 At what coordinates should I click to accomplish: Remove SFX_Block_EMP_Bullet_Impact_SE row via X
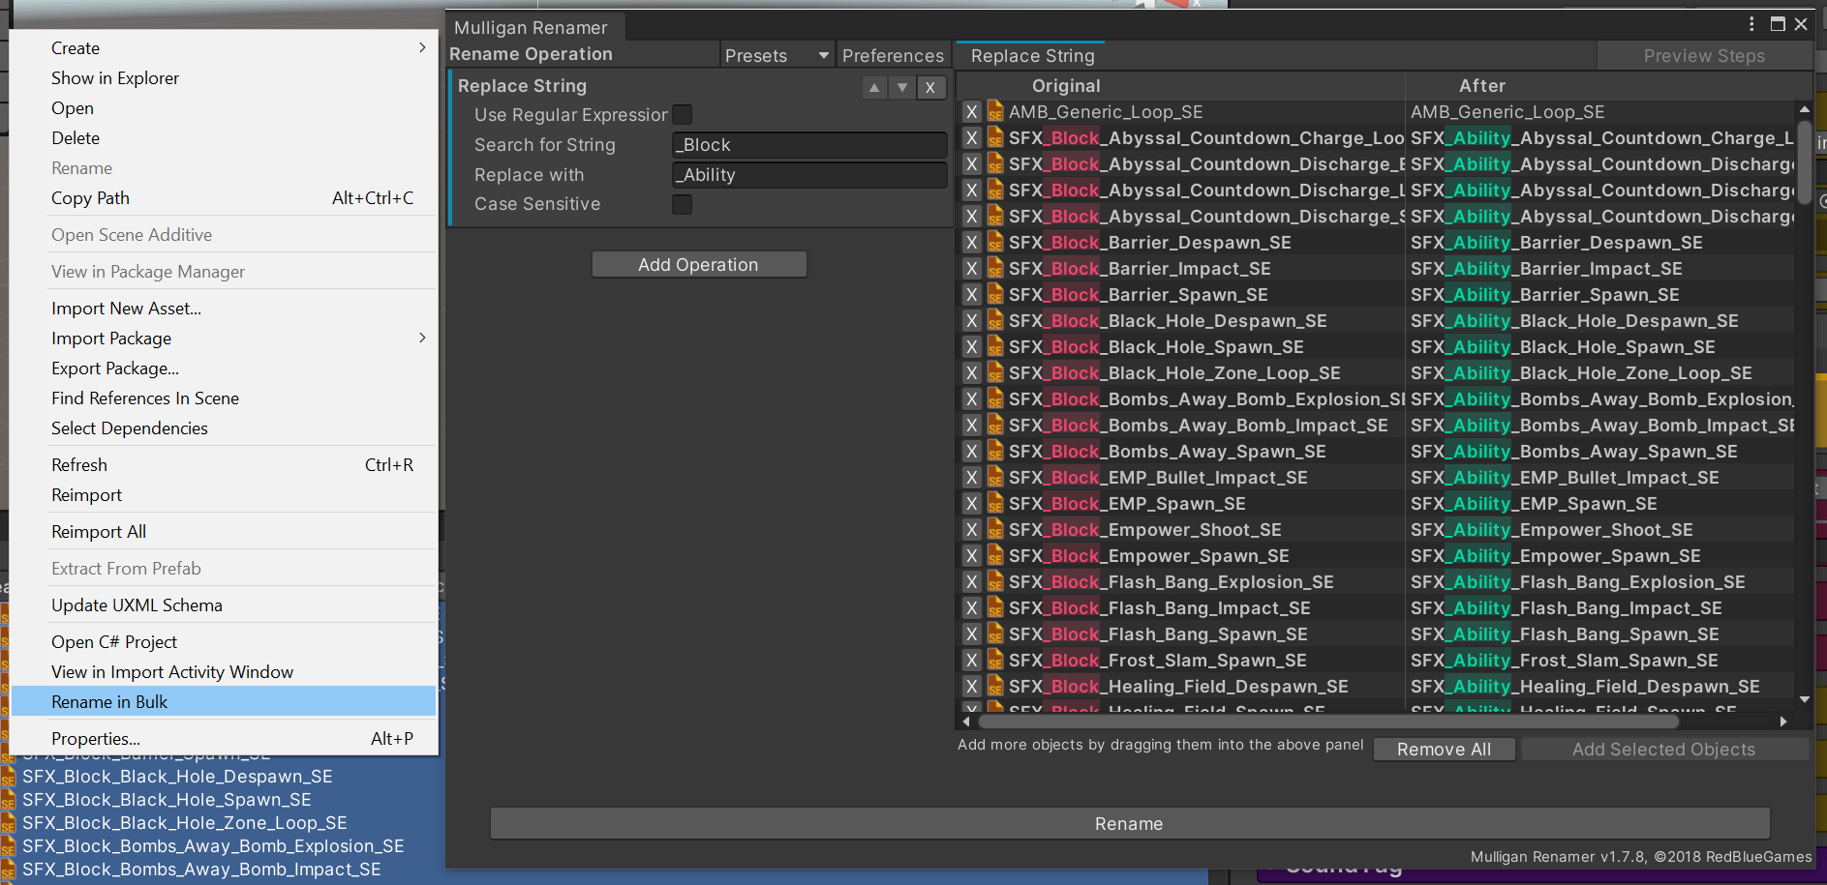pyautogui.click(x=971, y=478)
